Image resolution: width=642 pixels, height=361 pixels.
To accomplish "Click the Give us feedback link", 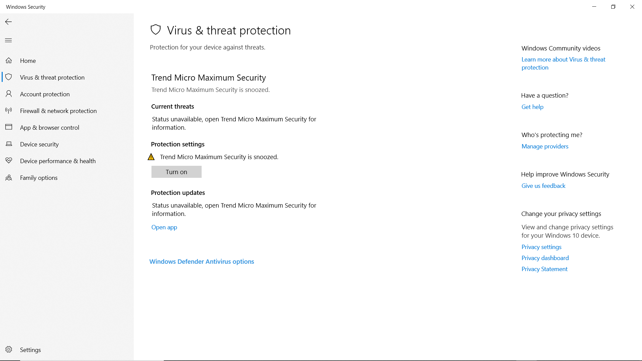I will 543,186.
